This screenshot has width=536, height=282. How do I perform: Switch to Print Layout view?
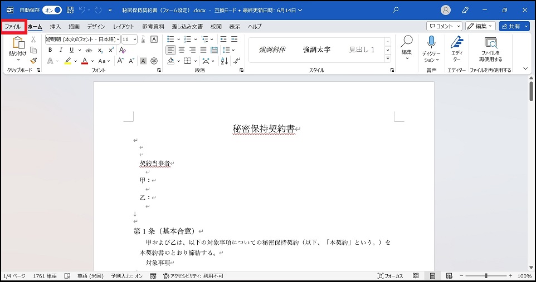tap(432, 276)
